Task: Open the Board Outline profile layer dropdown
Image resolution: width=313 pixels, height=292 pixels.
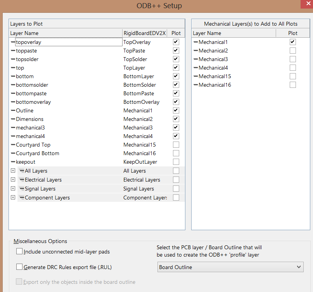Action: (x=231, y=267)
